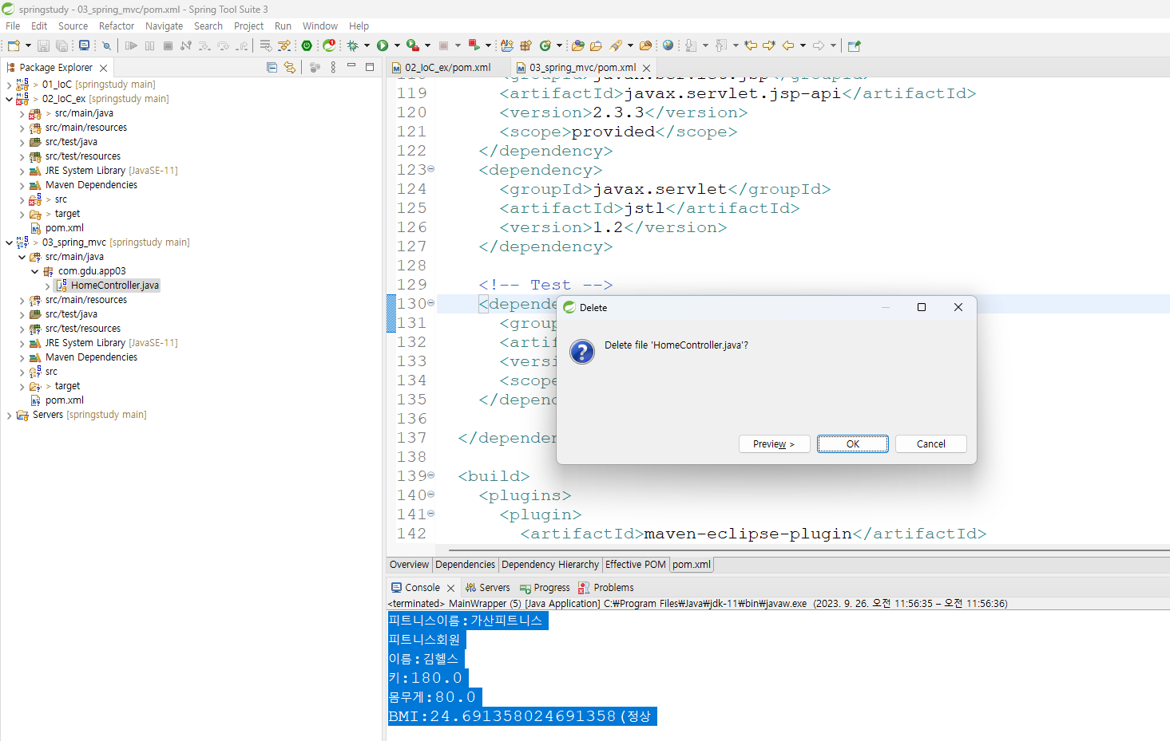Click Preview in the Delete dialog
This screenshot has height=741, width=1170.
click(774, 444)
